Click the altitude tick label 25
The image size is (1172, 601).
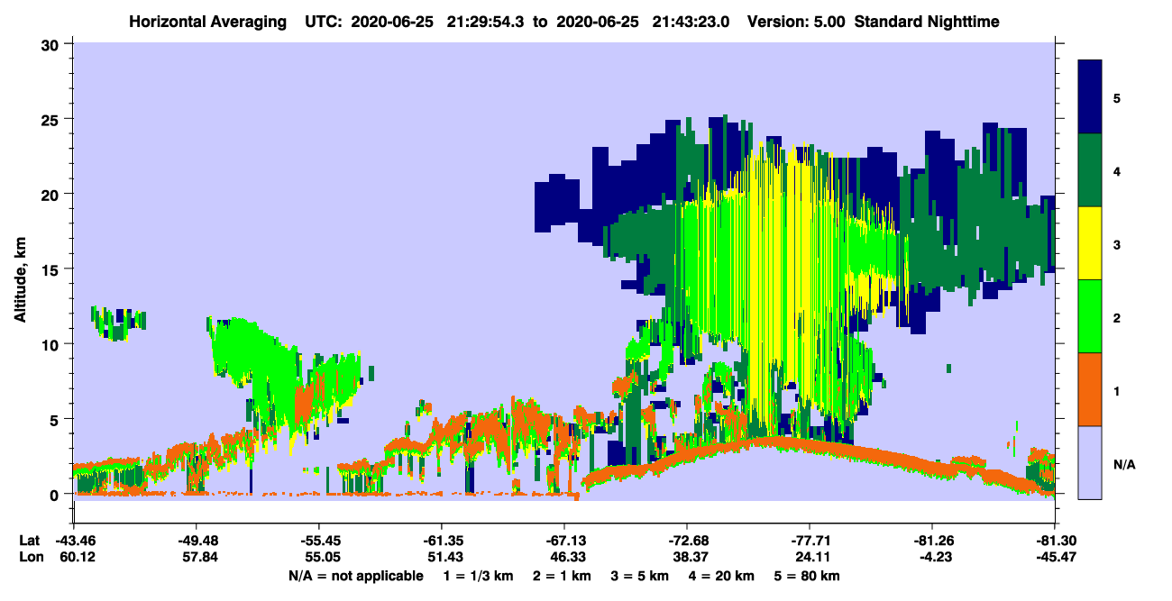[x=52, y=119]
